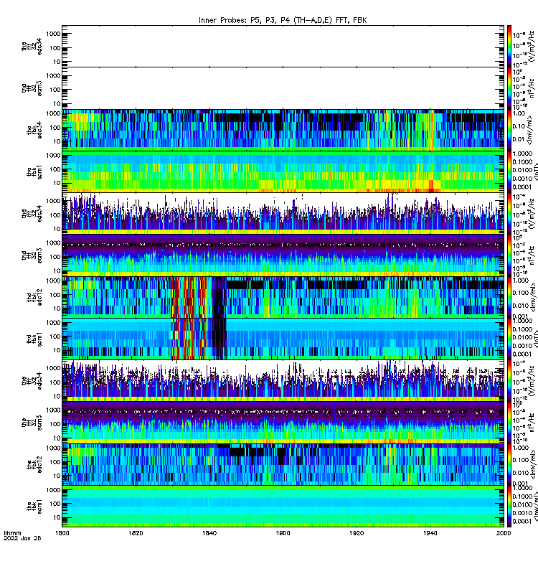Viewport: 538px width, 574px height.
Task: Select the thd fff 32 scm3 spectrogram panel
Action: click(283, 255)
